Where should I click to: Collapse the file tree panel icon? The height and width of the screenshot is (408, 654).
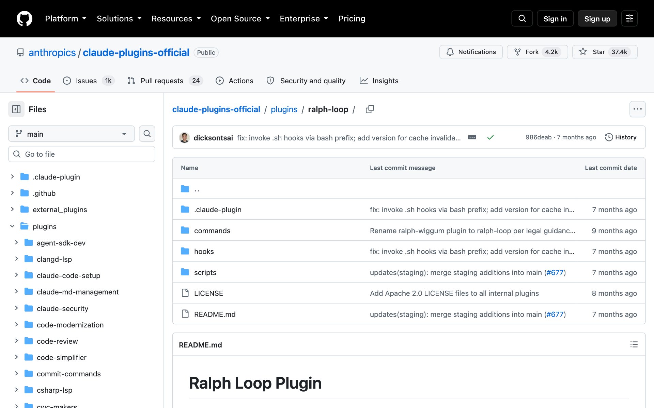pyautogui.click(x=16, y=109)
